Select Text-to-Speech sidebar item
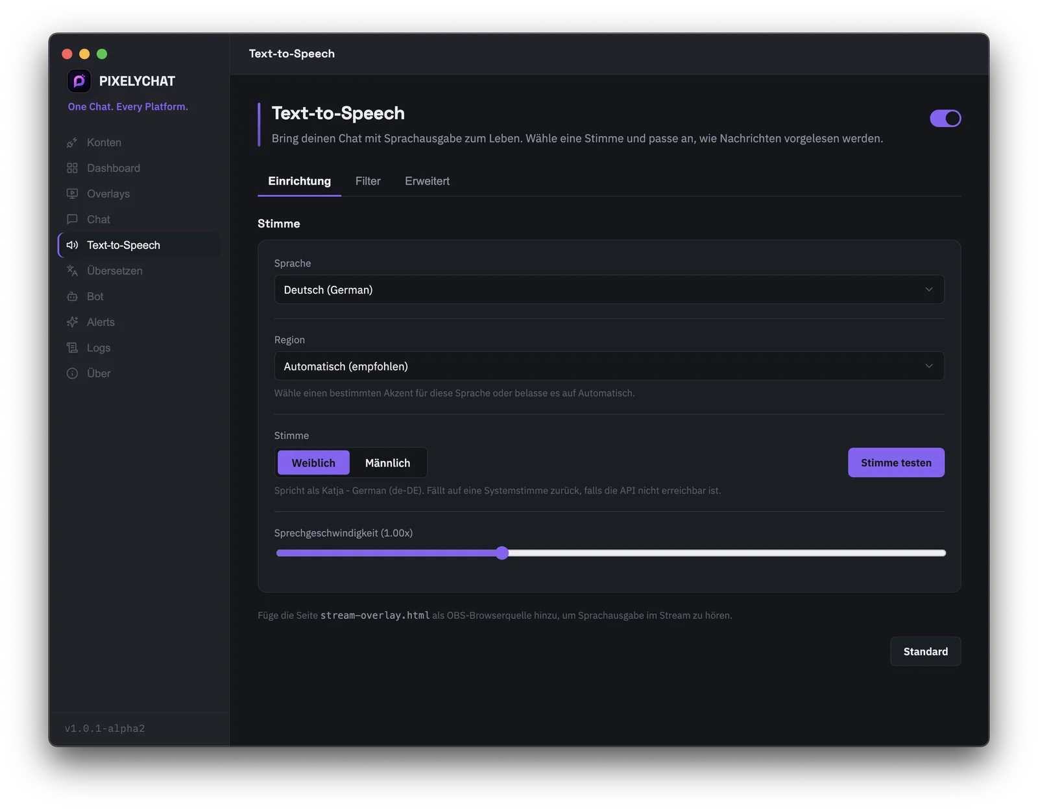This screenshot has height=811, width=1038. (139, 245)
